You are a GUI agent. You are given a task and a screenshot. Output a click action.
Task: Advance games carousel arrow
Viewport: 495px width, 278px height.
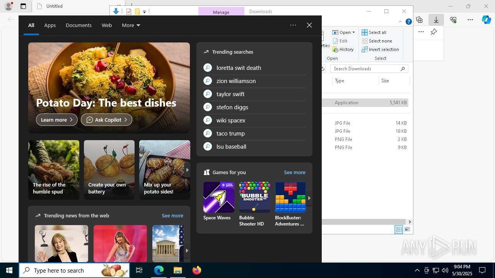point(309,198)
